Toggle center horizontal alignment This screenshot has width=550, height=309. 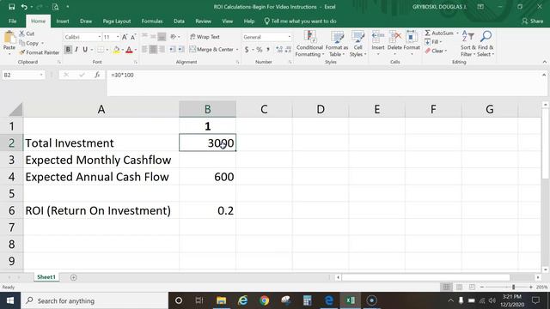153,50
